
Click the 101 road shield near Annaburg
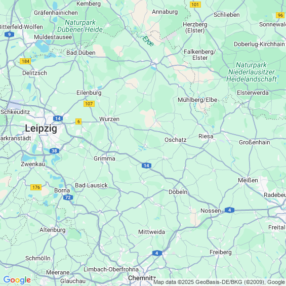point(195,5)
